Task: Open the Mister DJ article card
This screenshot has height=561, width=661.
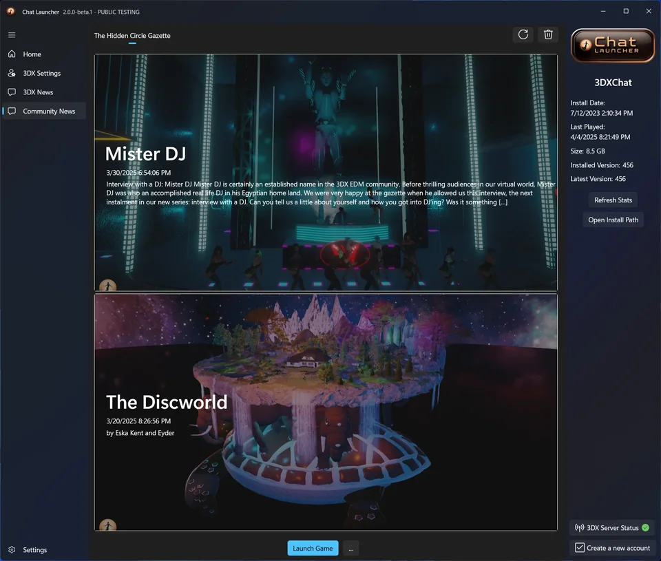Action: (x=326, y=172)
